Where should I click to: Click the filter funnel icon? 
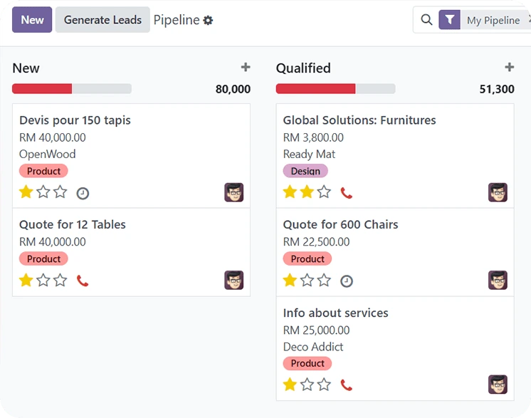point(449,20)
